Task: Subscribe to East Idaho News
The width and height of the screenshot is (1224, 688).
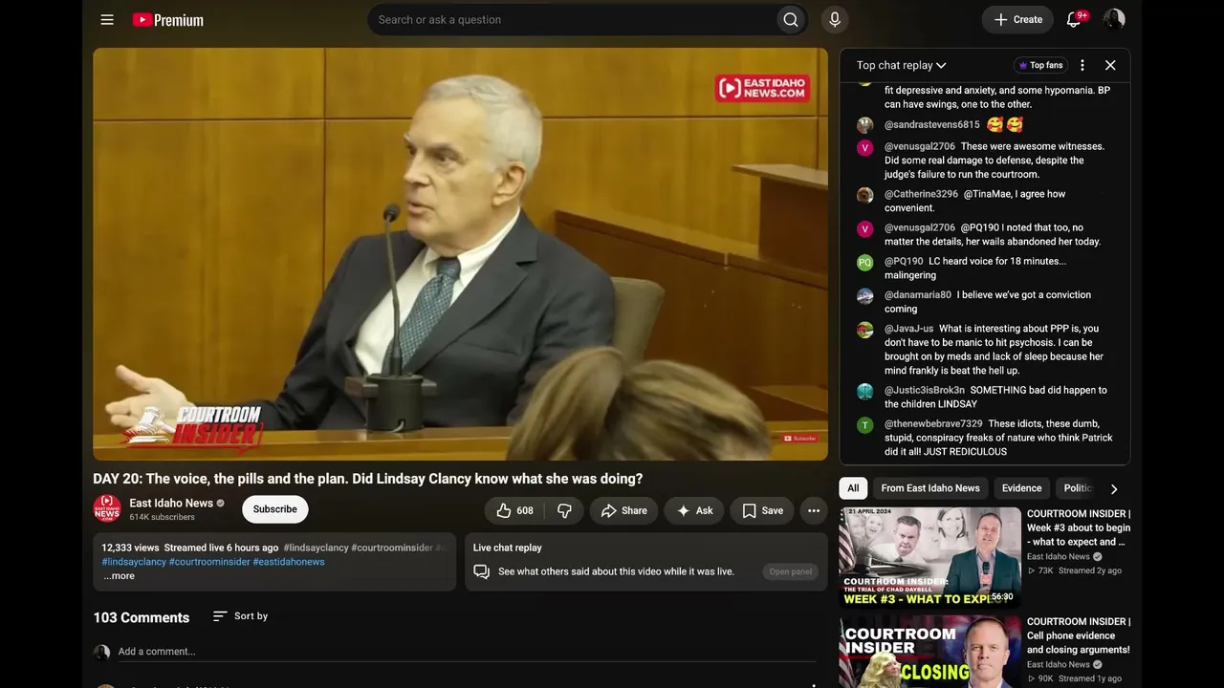Action: click(274, 509)
